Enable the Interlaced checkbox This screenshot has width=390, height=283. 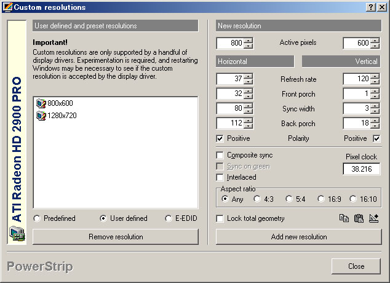coord(220,177)
